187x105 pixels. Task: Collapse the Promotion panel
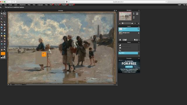[x=139, y=58]
